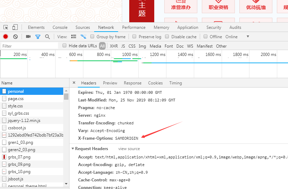Click the view source link
This screenshot has height=189, width=288.
coord(129,149)
